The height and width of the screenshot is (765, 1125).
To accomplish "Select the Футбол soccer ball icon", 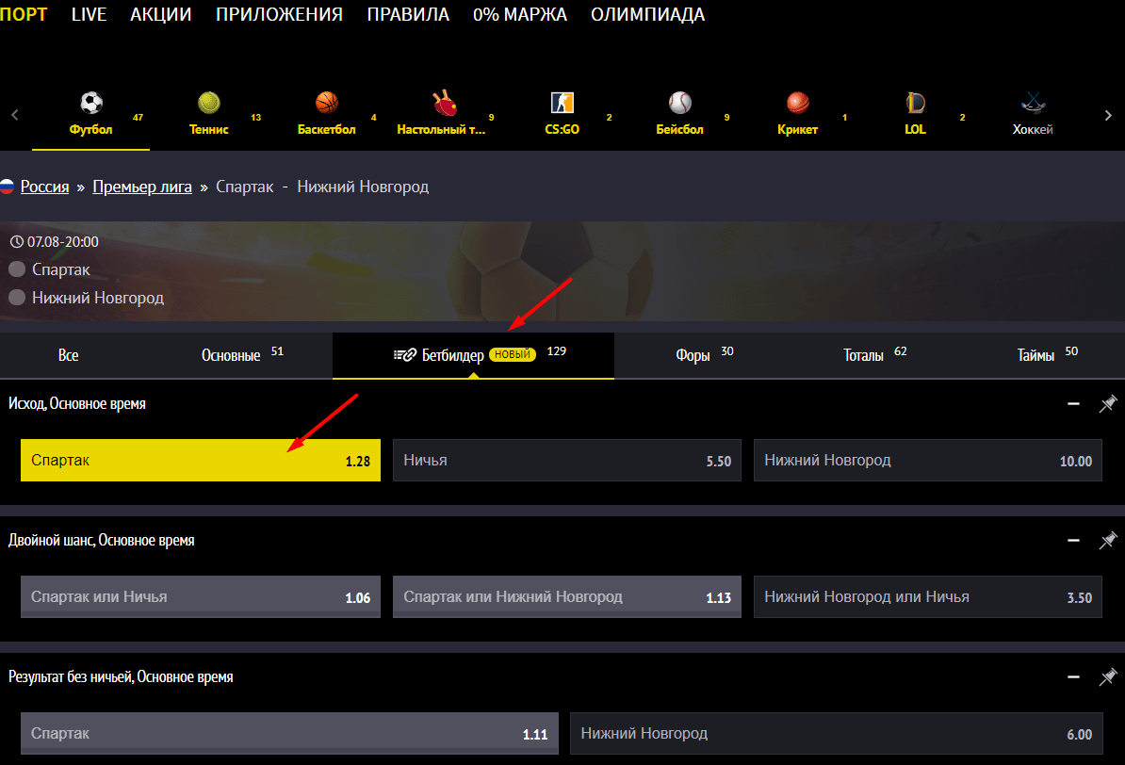I will tap(91, 103).
